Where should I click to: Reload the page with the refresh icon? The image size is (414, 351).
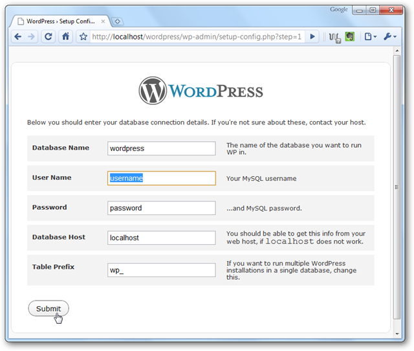[48, 36]
